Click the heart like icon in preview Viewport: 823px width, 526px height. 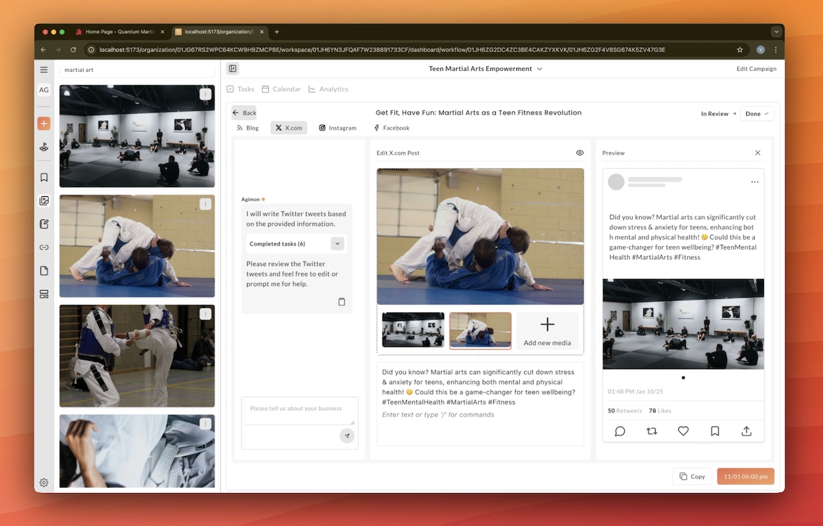683,431
